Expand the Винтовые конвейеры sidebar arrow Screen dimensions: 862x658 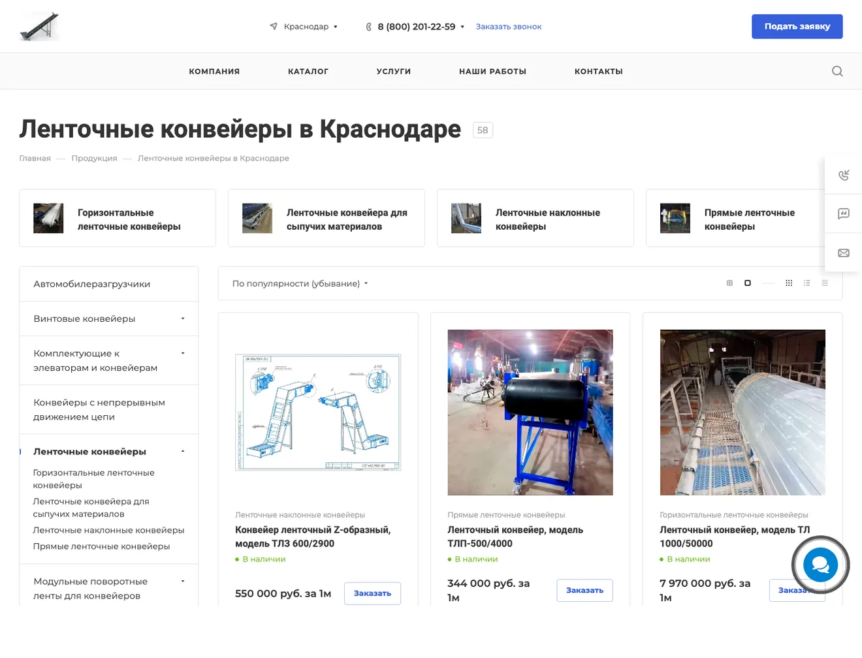183,319
